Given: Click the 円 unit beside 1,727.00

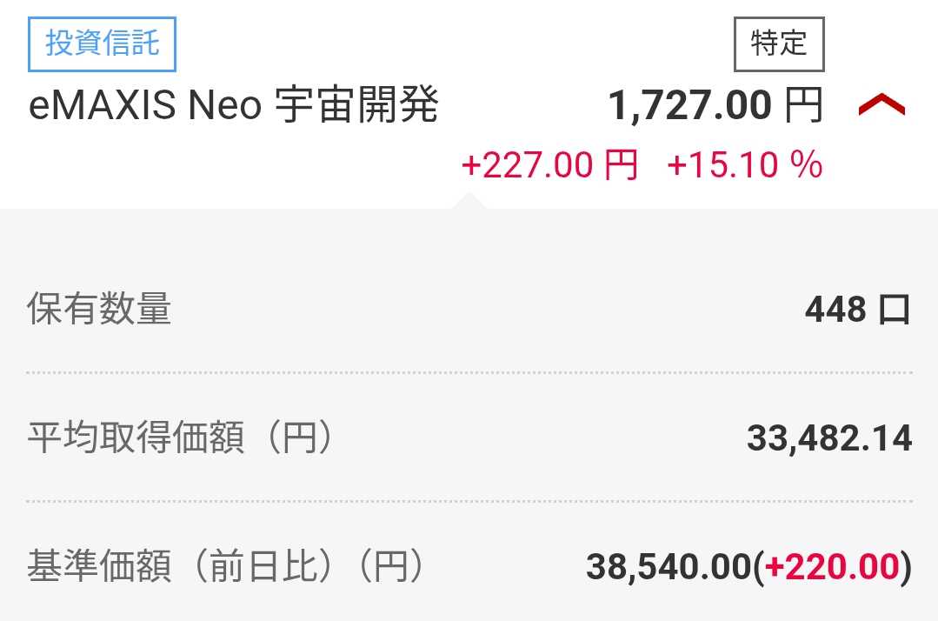Looking at the screenshot, I should pyautogui.click(x=803, y=107).
